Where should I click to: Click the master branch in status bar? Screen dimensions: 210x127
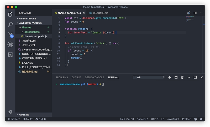pyautogui.click(x=14, y=119)
